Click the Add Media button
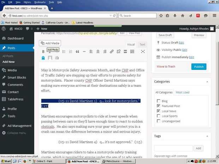This screenshot has height=164, width=219. [50, 43]
